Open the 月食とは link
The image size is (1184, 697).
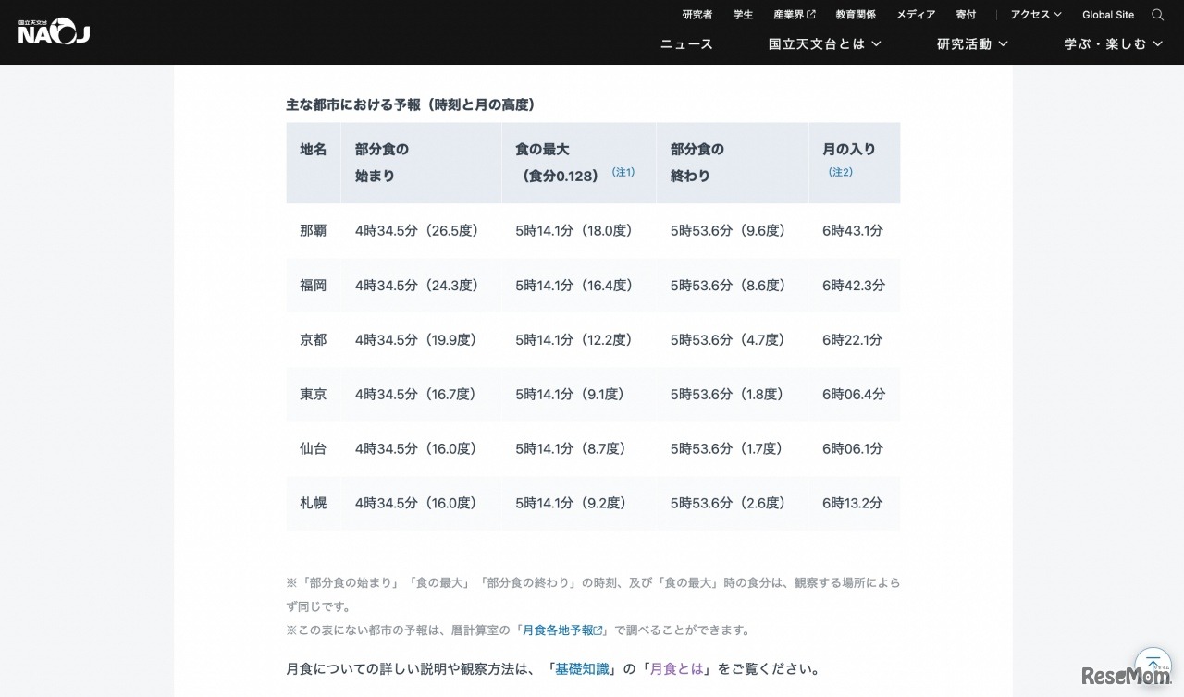pos(677,669)
